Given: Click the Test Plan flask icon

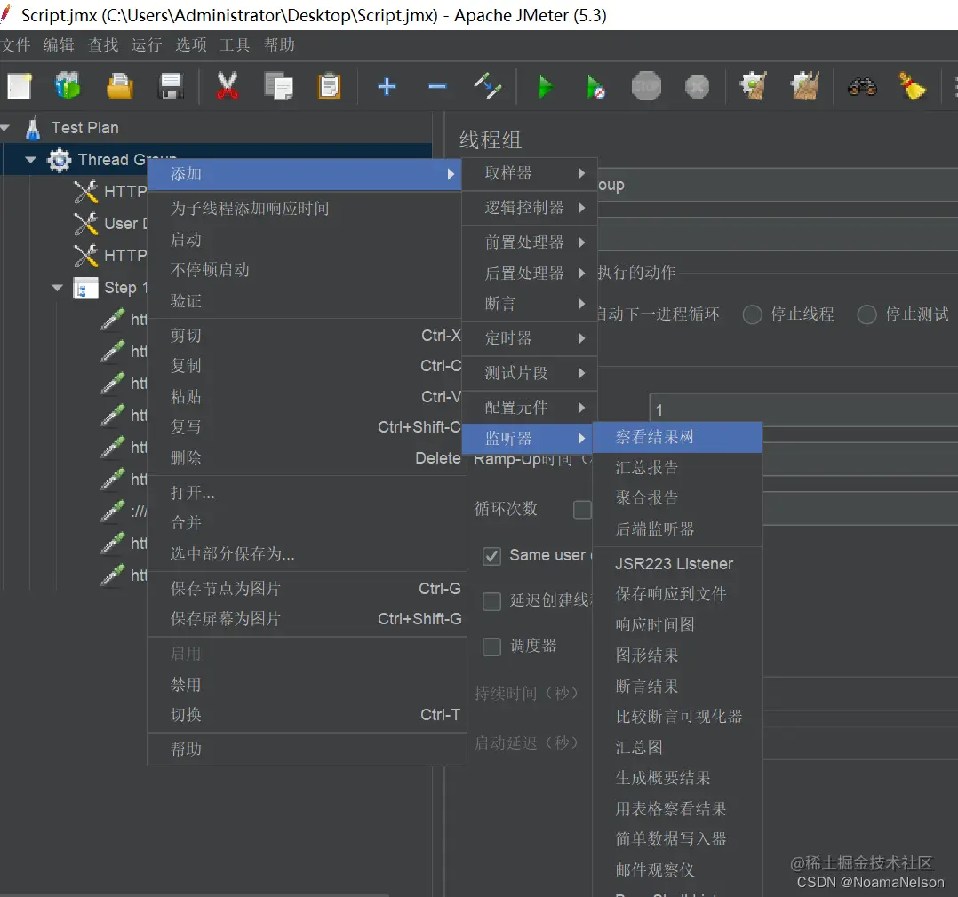Looking at the screenshot, I should pos(33,128).
